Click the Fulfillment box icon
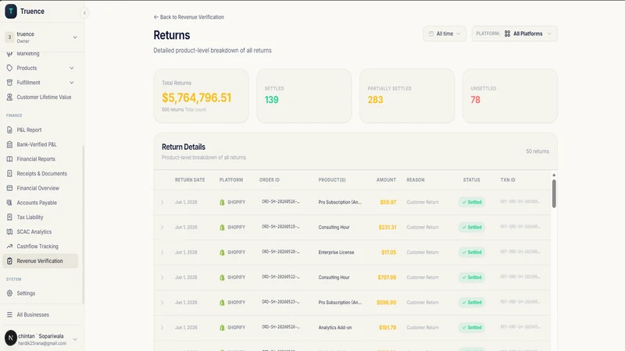 point(9,83)
